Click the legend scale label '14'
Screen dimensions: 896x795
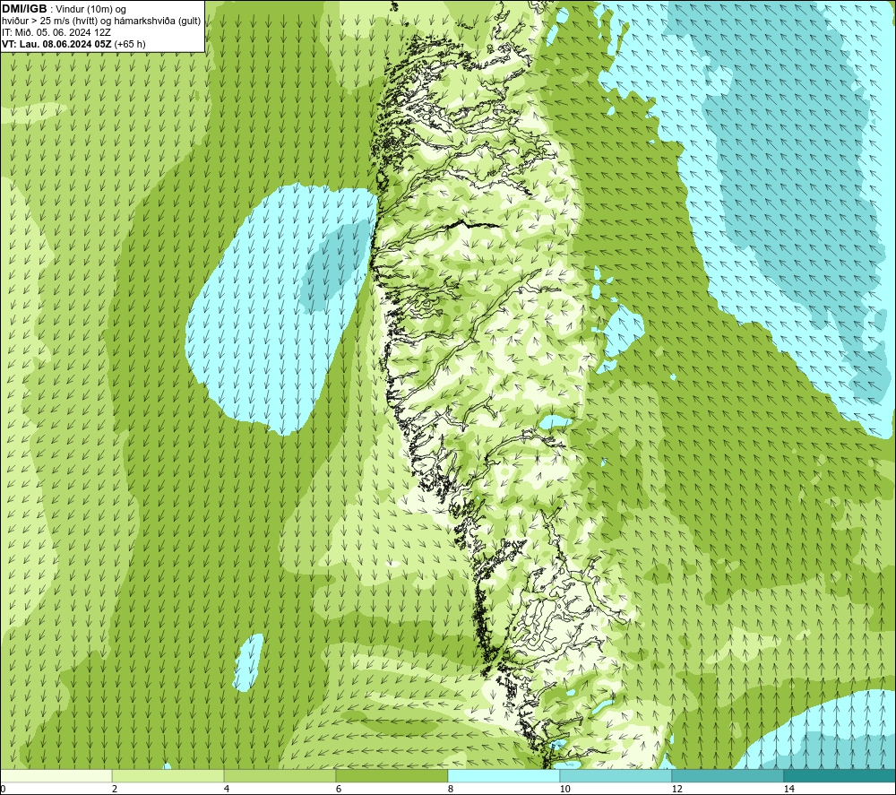(x=789, y=789)
